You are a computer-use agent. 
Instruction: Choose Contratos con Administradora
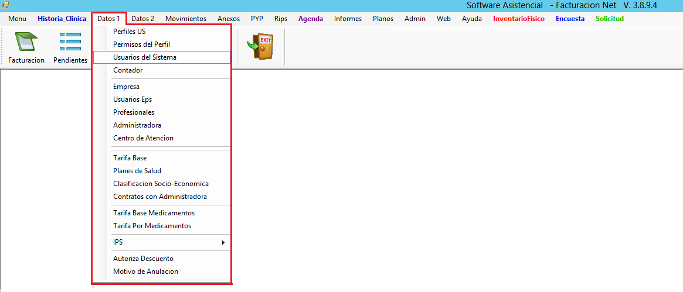159,197
